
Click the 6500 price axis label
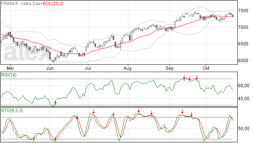coord(243,44)
